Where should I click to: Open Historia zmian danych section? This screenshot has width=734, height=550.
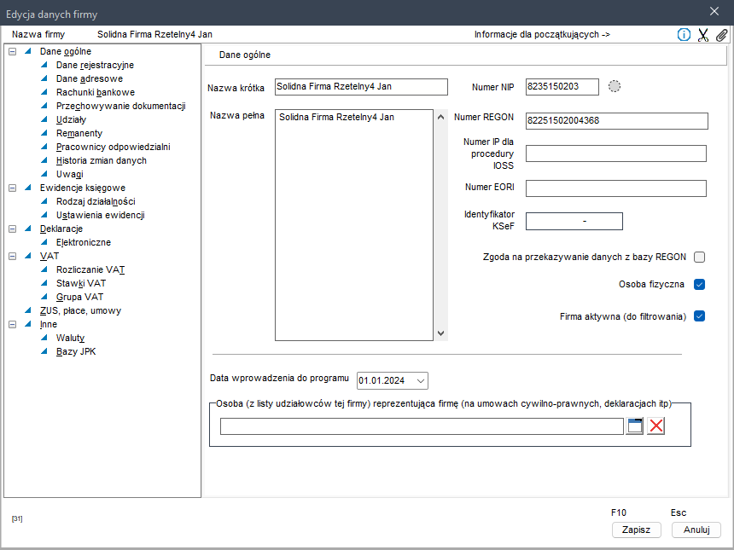101,160
